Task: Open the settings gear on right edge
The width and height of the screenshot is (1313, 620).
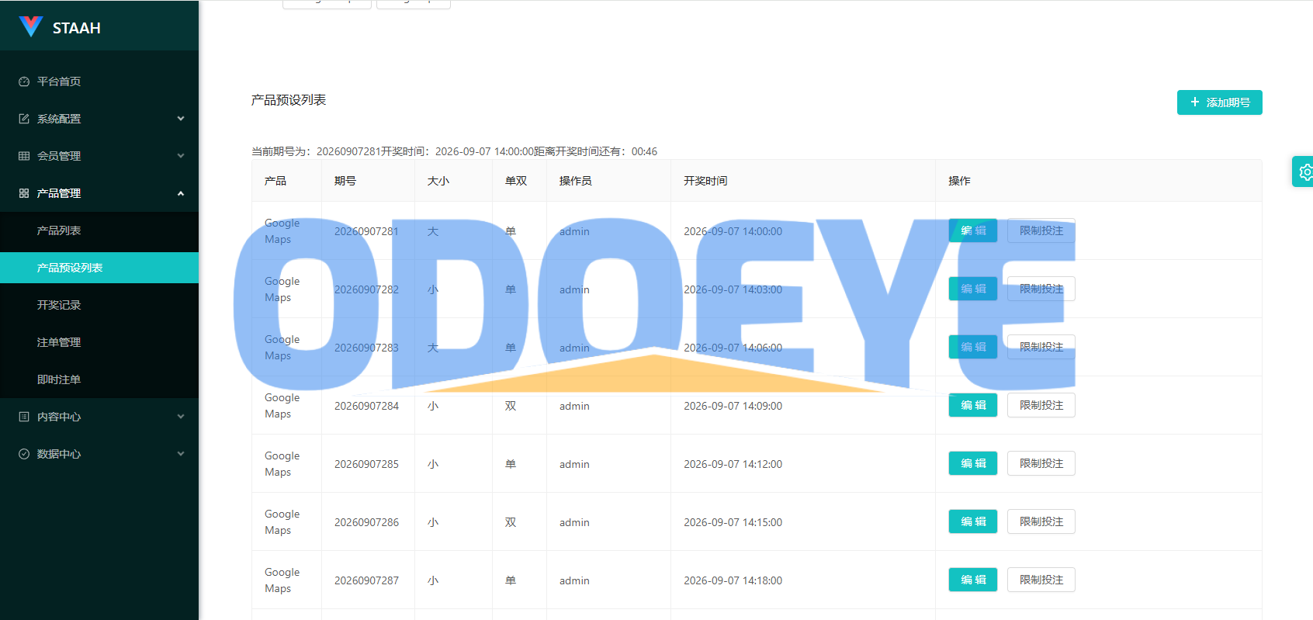Action: [x=1305, y=171]
